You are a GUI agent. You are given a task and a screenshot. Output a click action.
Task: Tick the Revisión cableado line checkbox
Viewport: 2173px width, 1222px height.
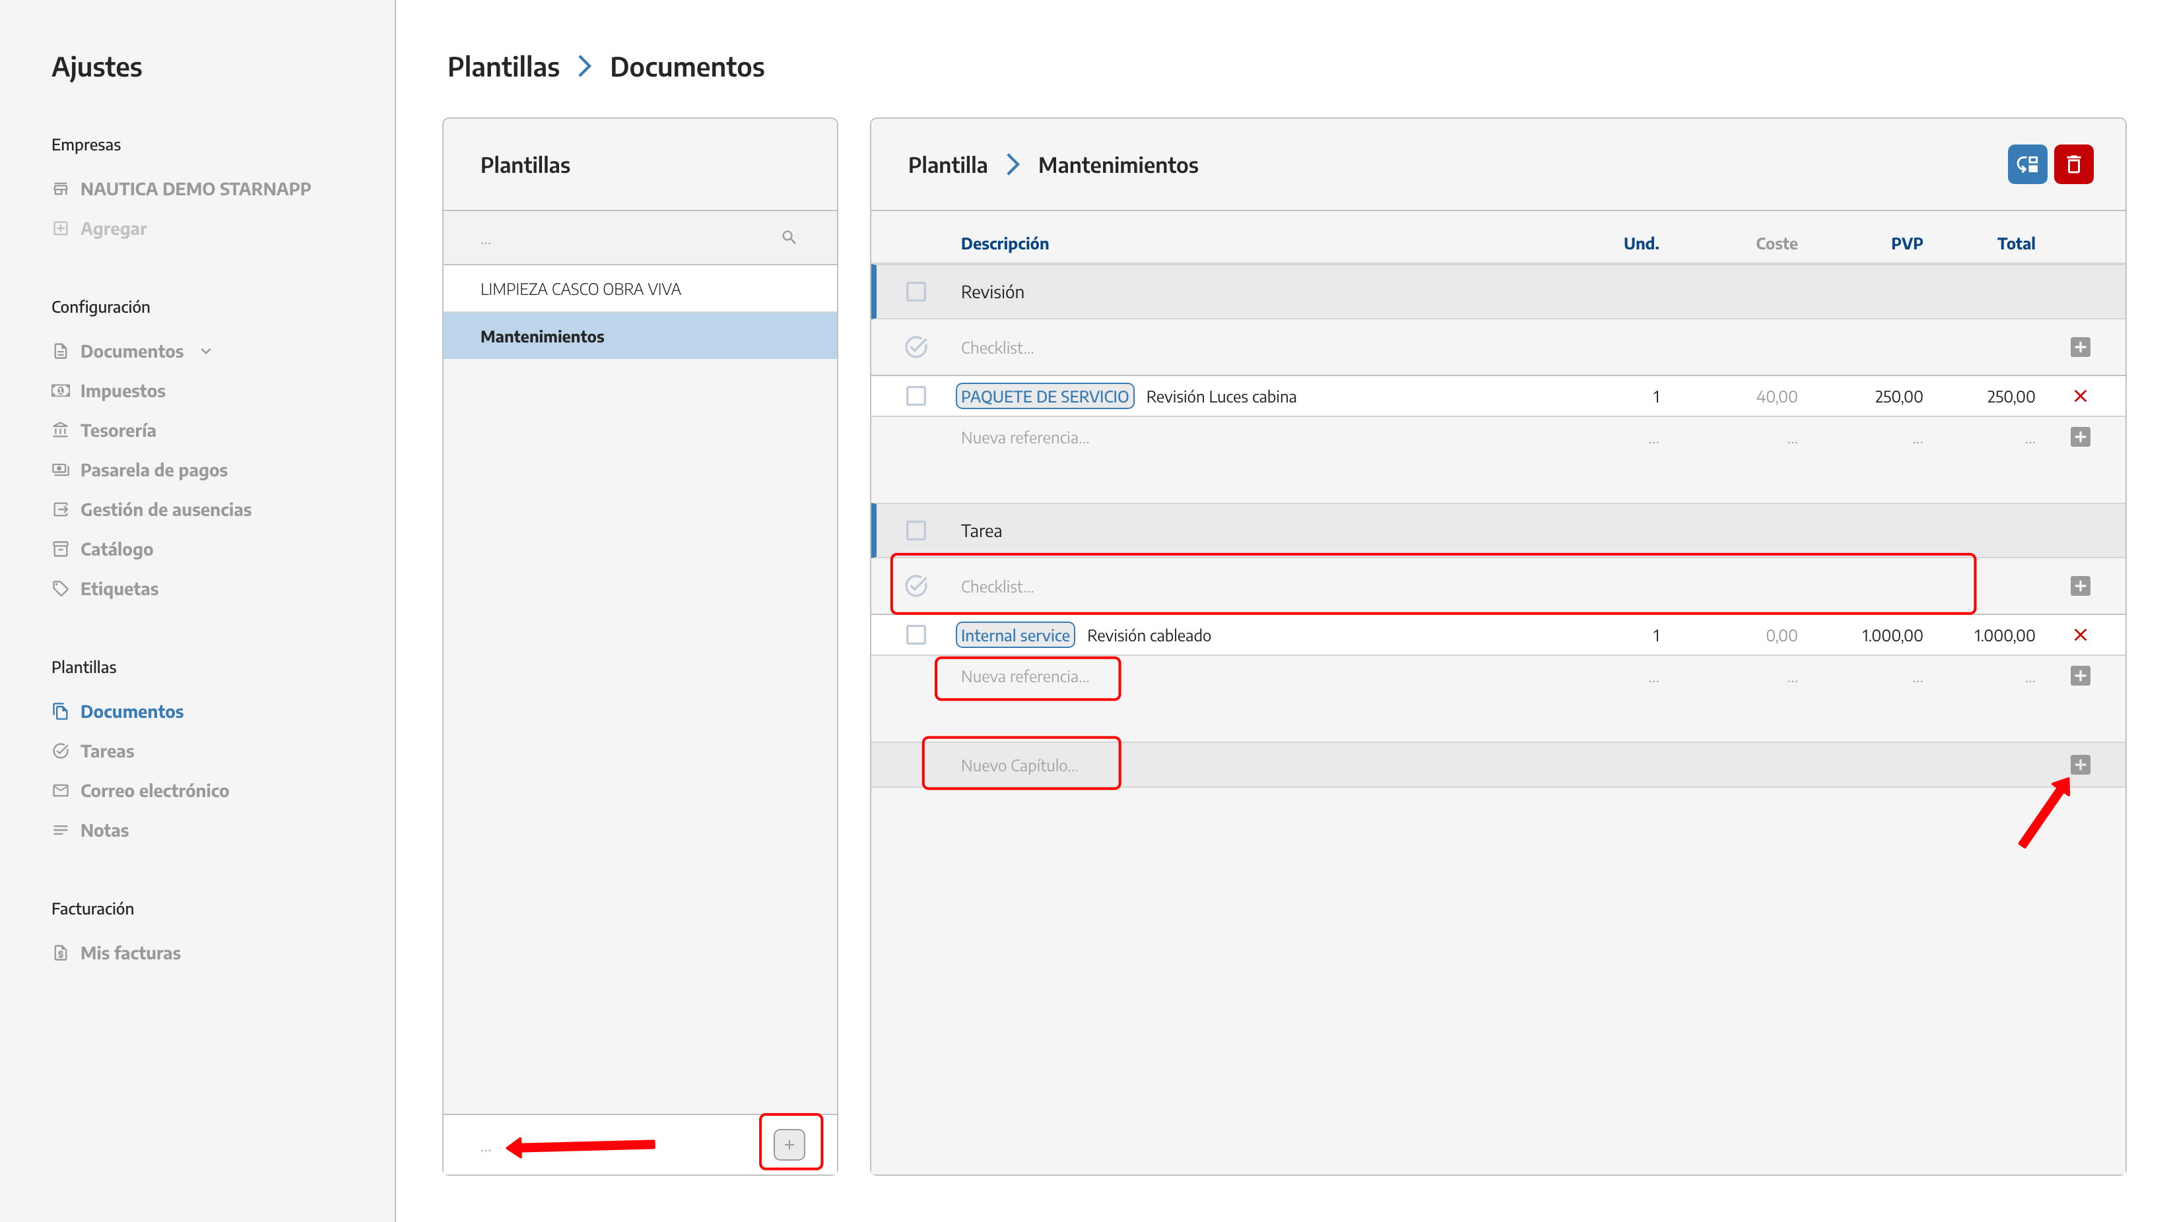(916, 635)
